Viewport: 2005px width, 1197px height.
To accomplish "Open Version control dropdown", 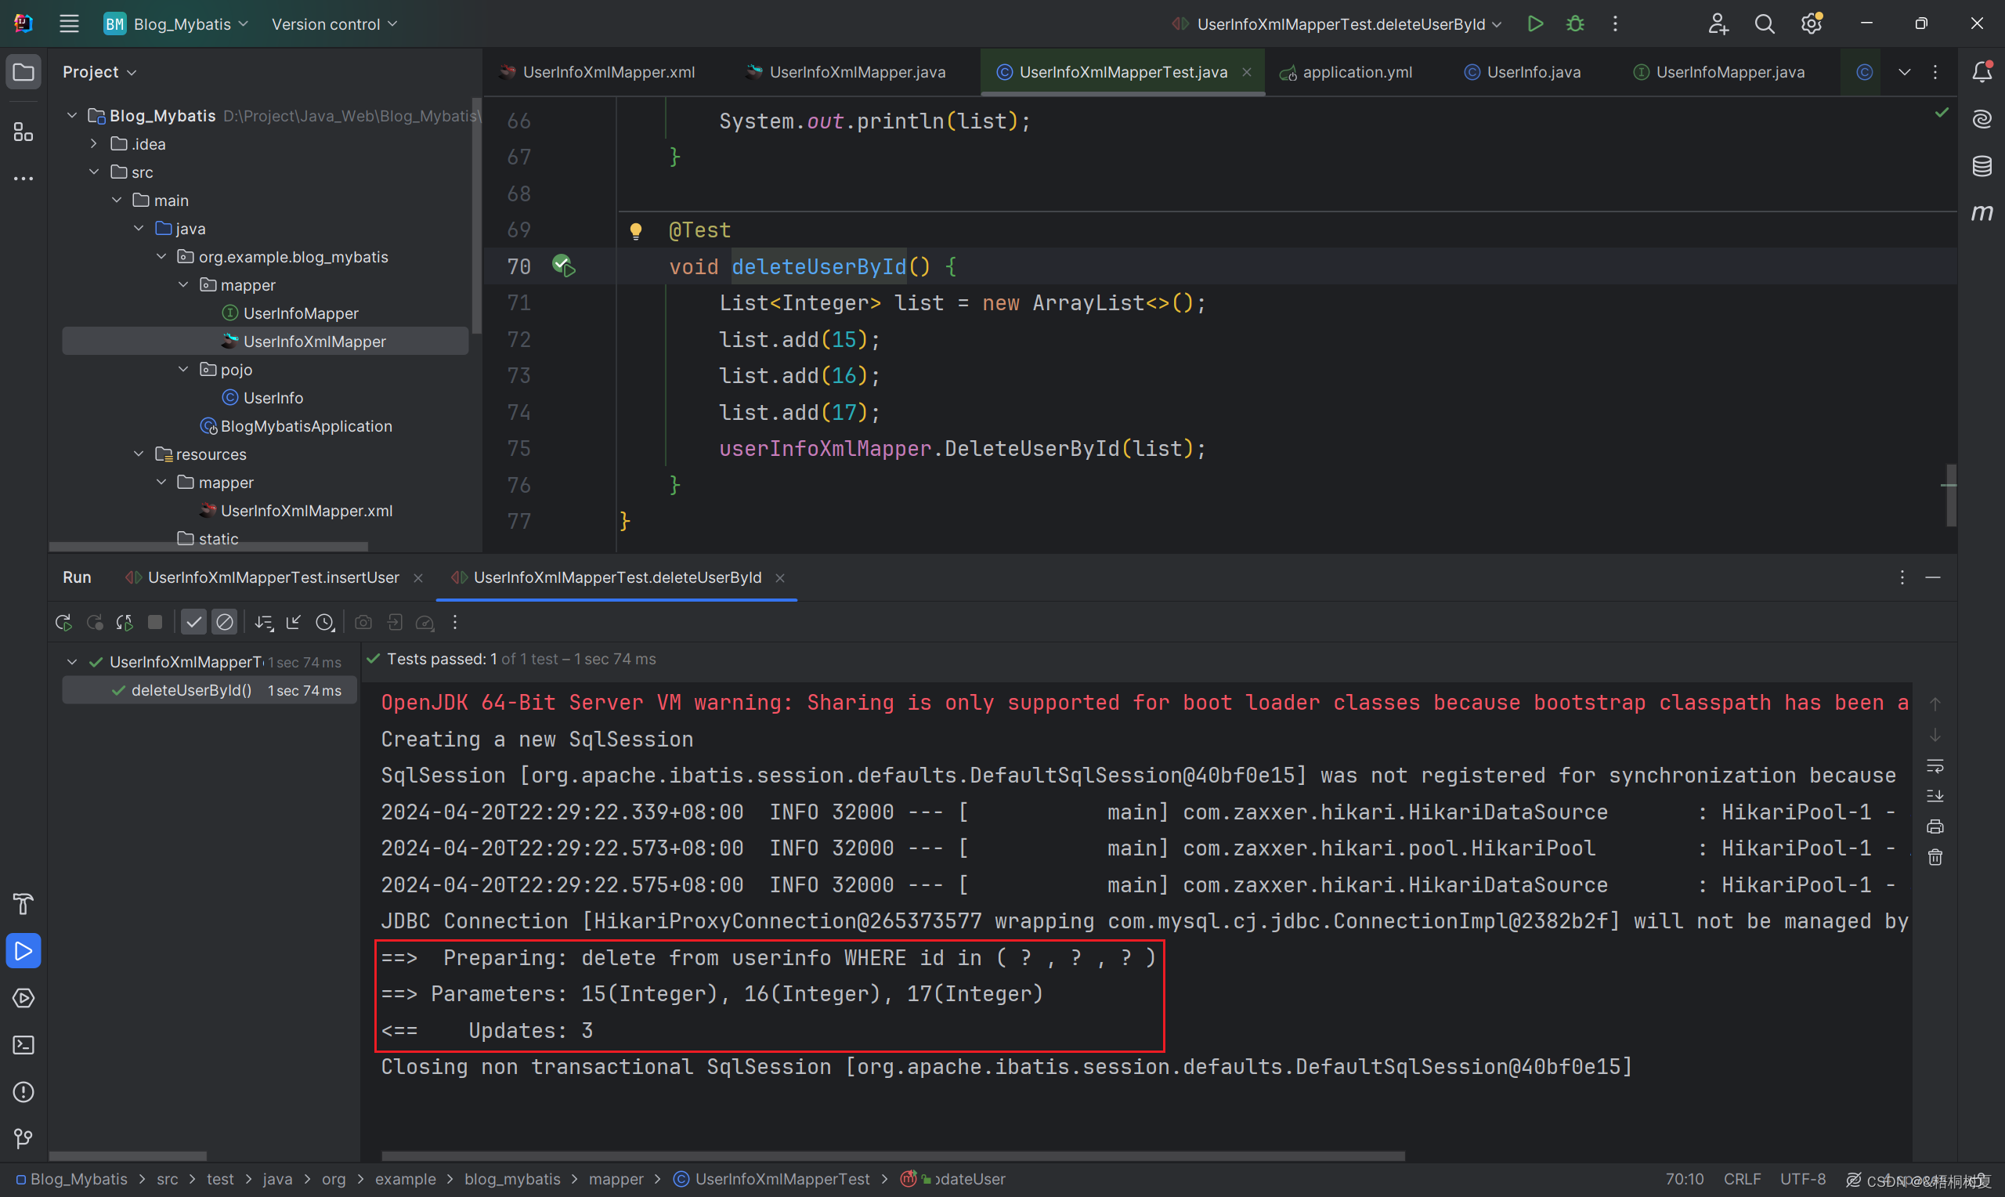I will click(334, 24).
